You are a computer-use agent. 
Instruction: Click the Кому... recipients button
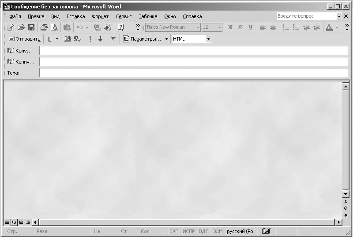click(x=20, y=51)
